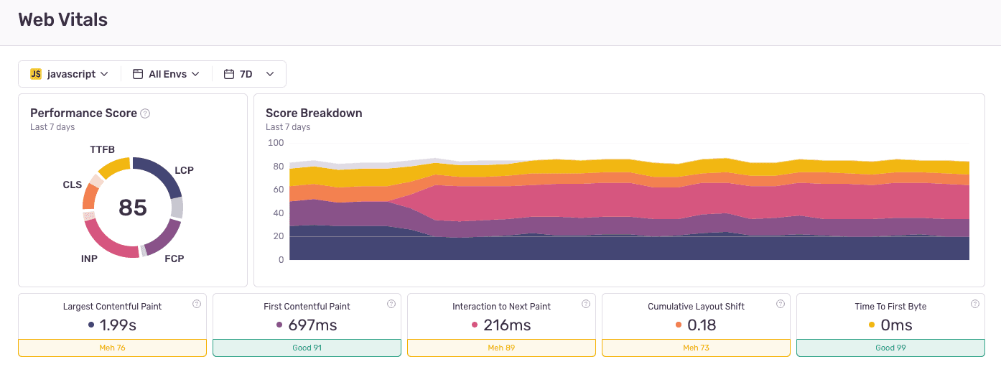This screenshot has width=1001, height=367.
Task: Click the pink INP band in Score Breakdown
Action: [629, 200]
